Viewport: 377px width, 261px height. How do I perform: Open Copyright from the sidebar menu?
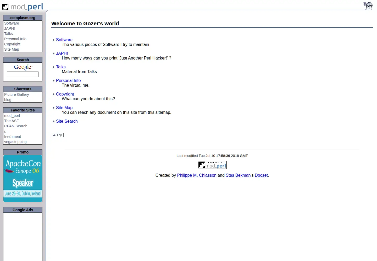[x=12, y=44]
